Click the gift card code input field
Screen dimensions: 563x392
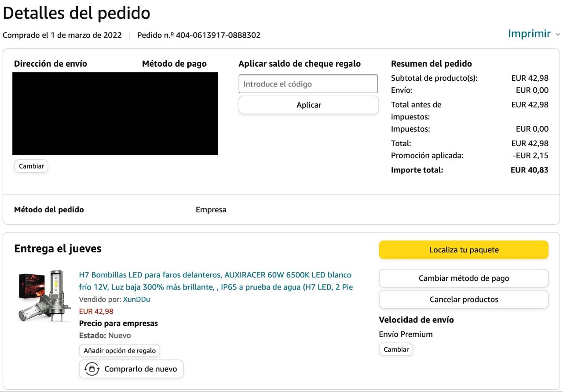(x=308, y=84)
